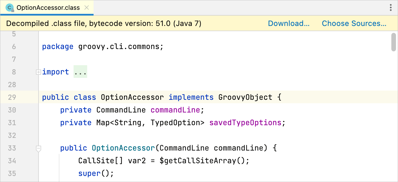This screenshot has height=182, width=398.
Task: Place the cursor on the class name OptionAccessor
Action: pos(132,97)
